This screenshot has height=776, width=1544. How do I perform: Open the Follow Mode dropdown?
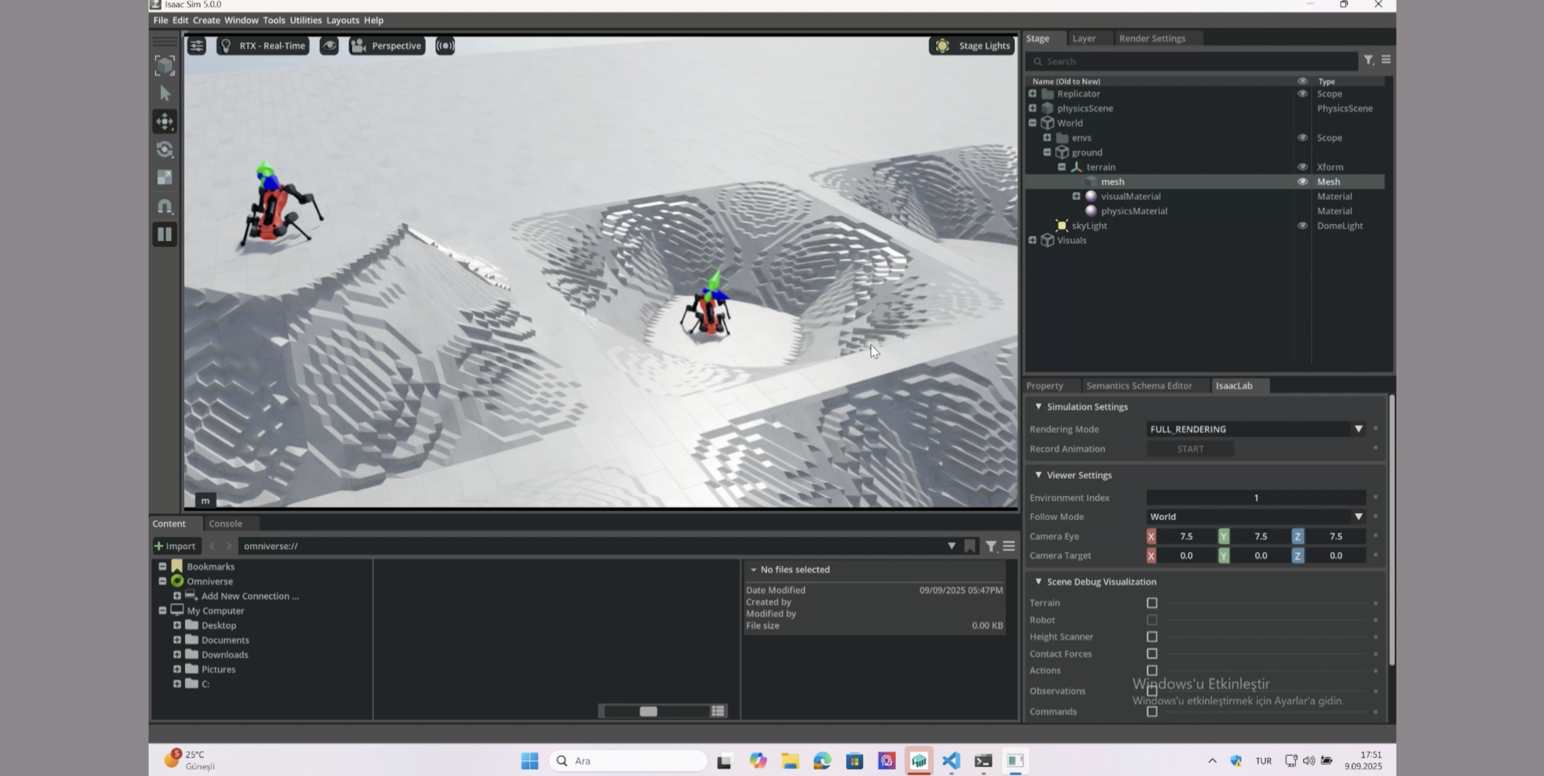1255,517
